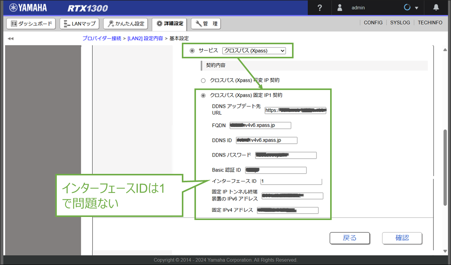Open the SYSLOG link
Screen dimensions: 451x265
point(400,23)
